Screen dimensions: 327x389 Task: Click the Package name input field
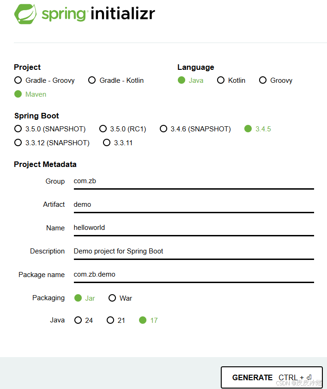pyautogui.click(x=193, y=274)
